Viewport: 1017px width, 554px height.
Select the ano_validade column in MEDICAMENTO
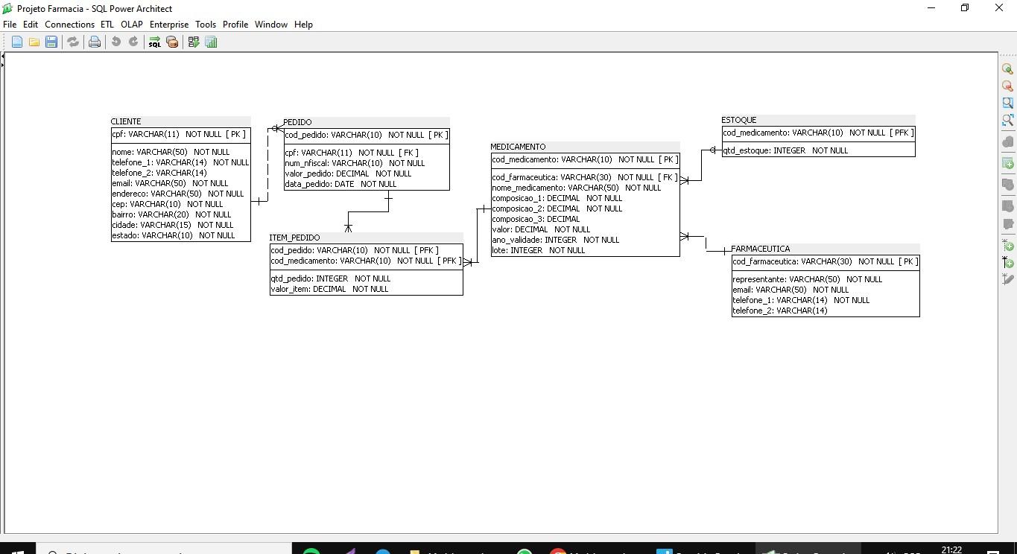tap(556, 240)
